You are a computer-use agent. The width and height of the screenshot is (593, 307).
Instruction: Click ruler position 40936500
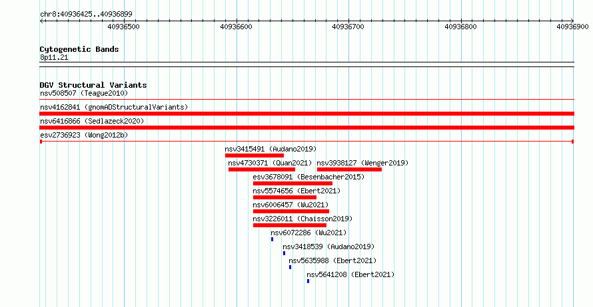pos(124,27)
